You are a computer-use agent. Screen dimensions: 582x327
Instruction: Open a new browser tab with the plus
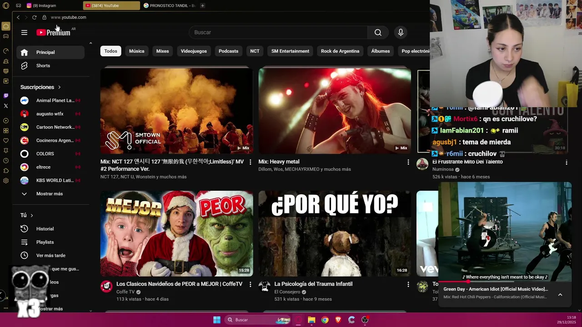[202, 5]
